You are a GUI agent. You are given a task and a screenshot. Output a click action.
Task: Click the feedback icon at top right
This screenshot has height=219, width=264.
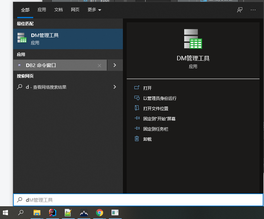point(239,10)
